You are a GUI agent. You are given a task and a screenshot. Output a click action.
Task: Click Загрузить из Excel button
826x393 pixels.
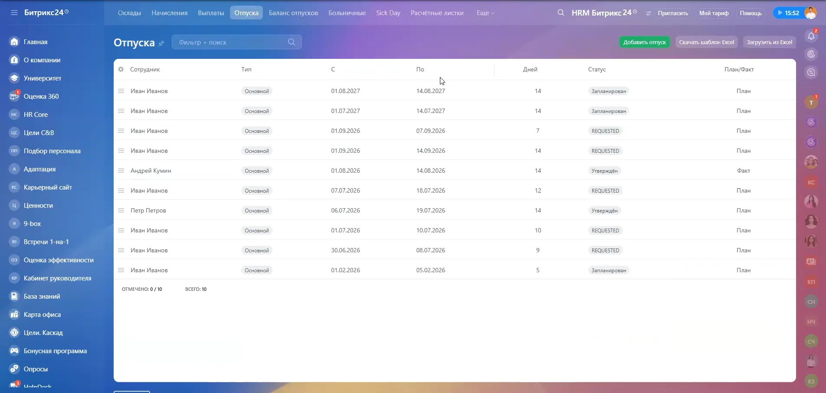coord(770,42)
